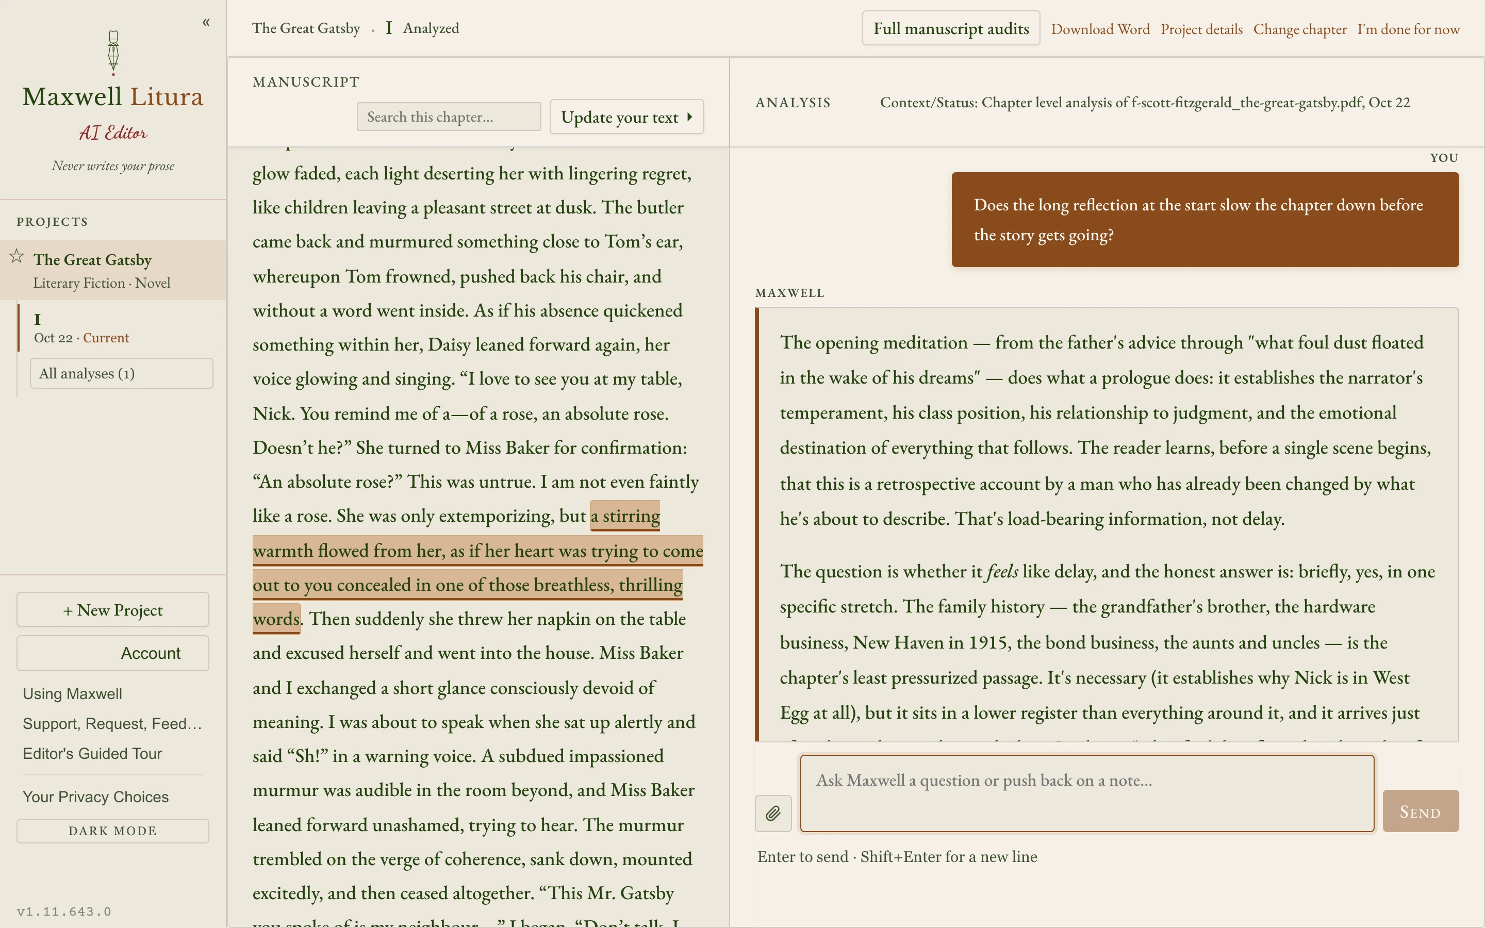Expand the Update your text dropdown

point(626,117)
